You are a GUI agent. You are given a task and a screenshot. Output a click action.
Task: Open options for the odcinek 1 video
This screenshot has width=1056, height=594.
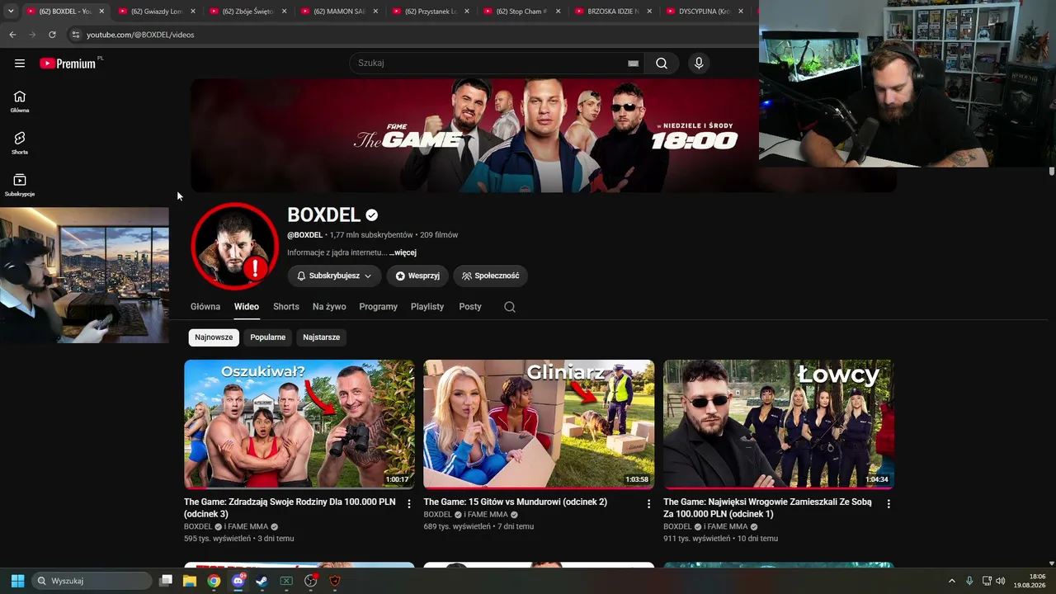[889, 504]
